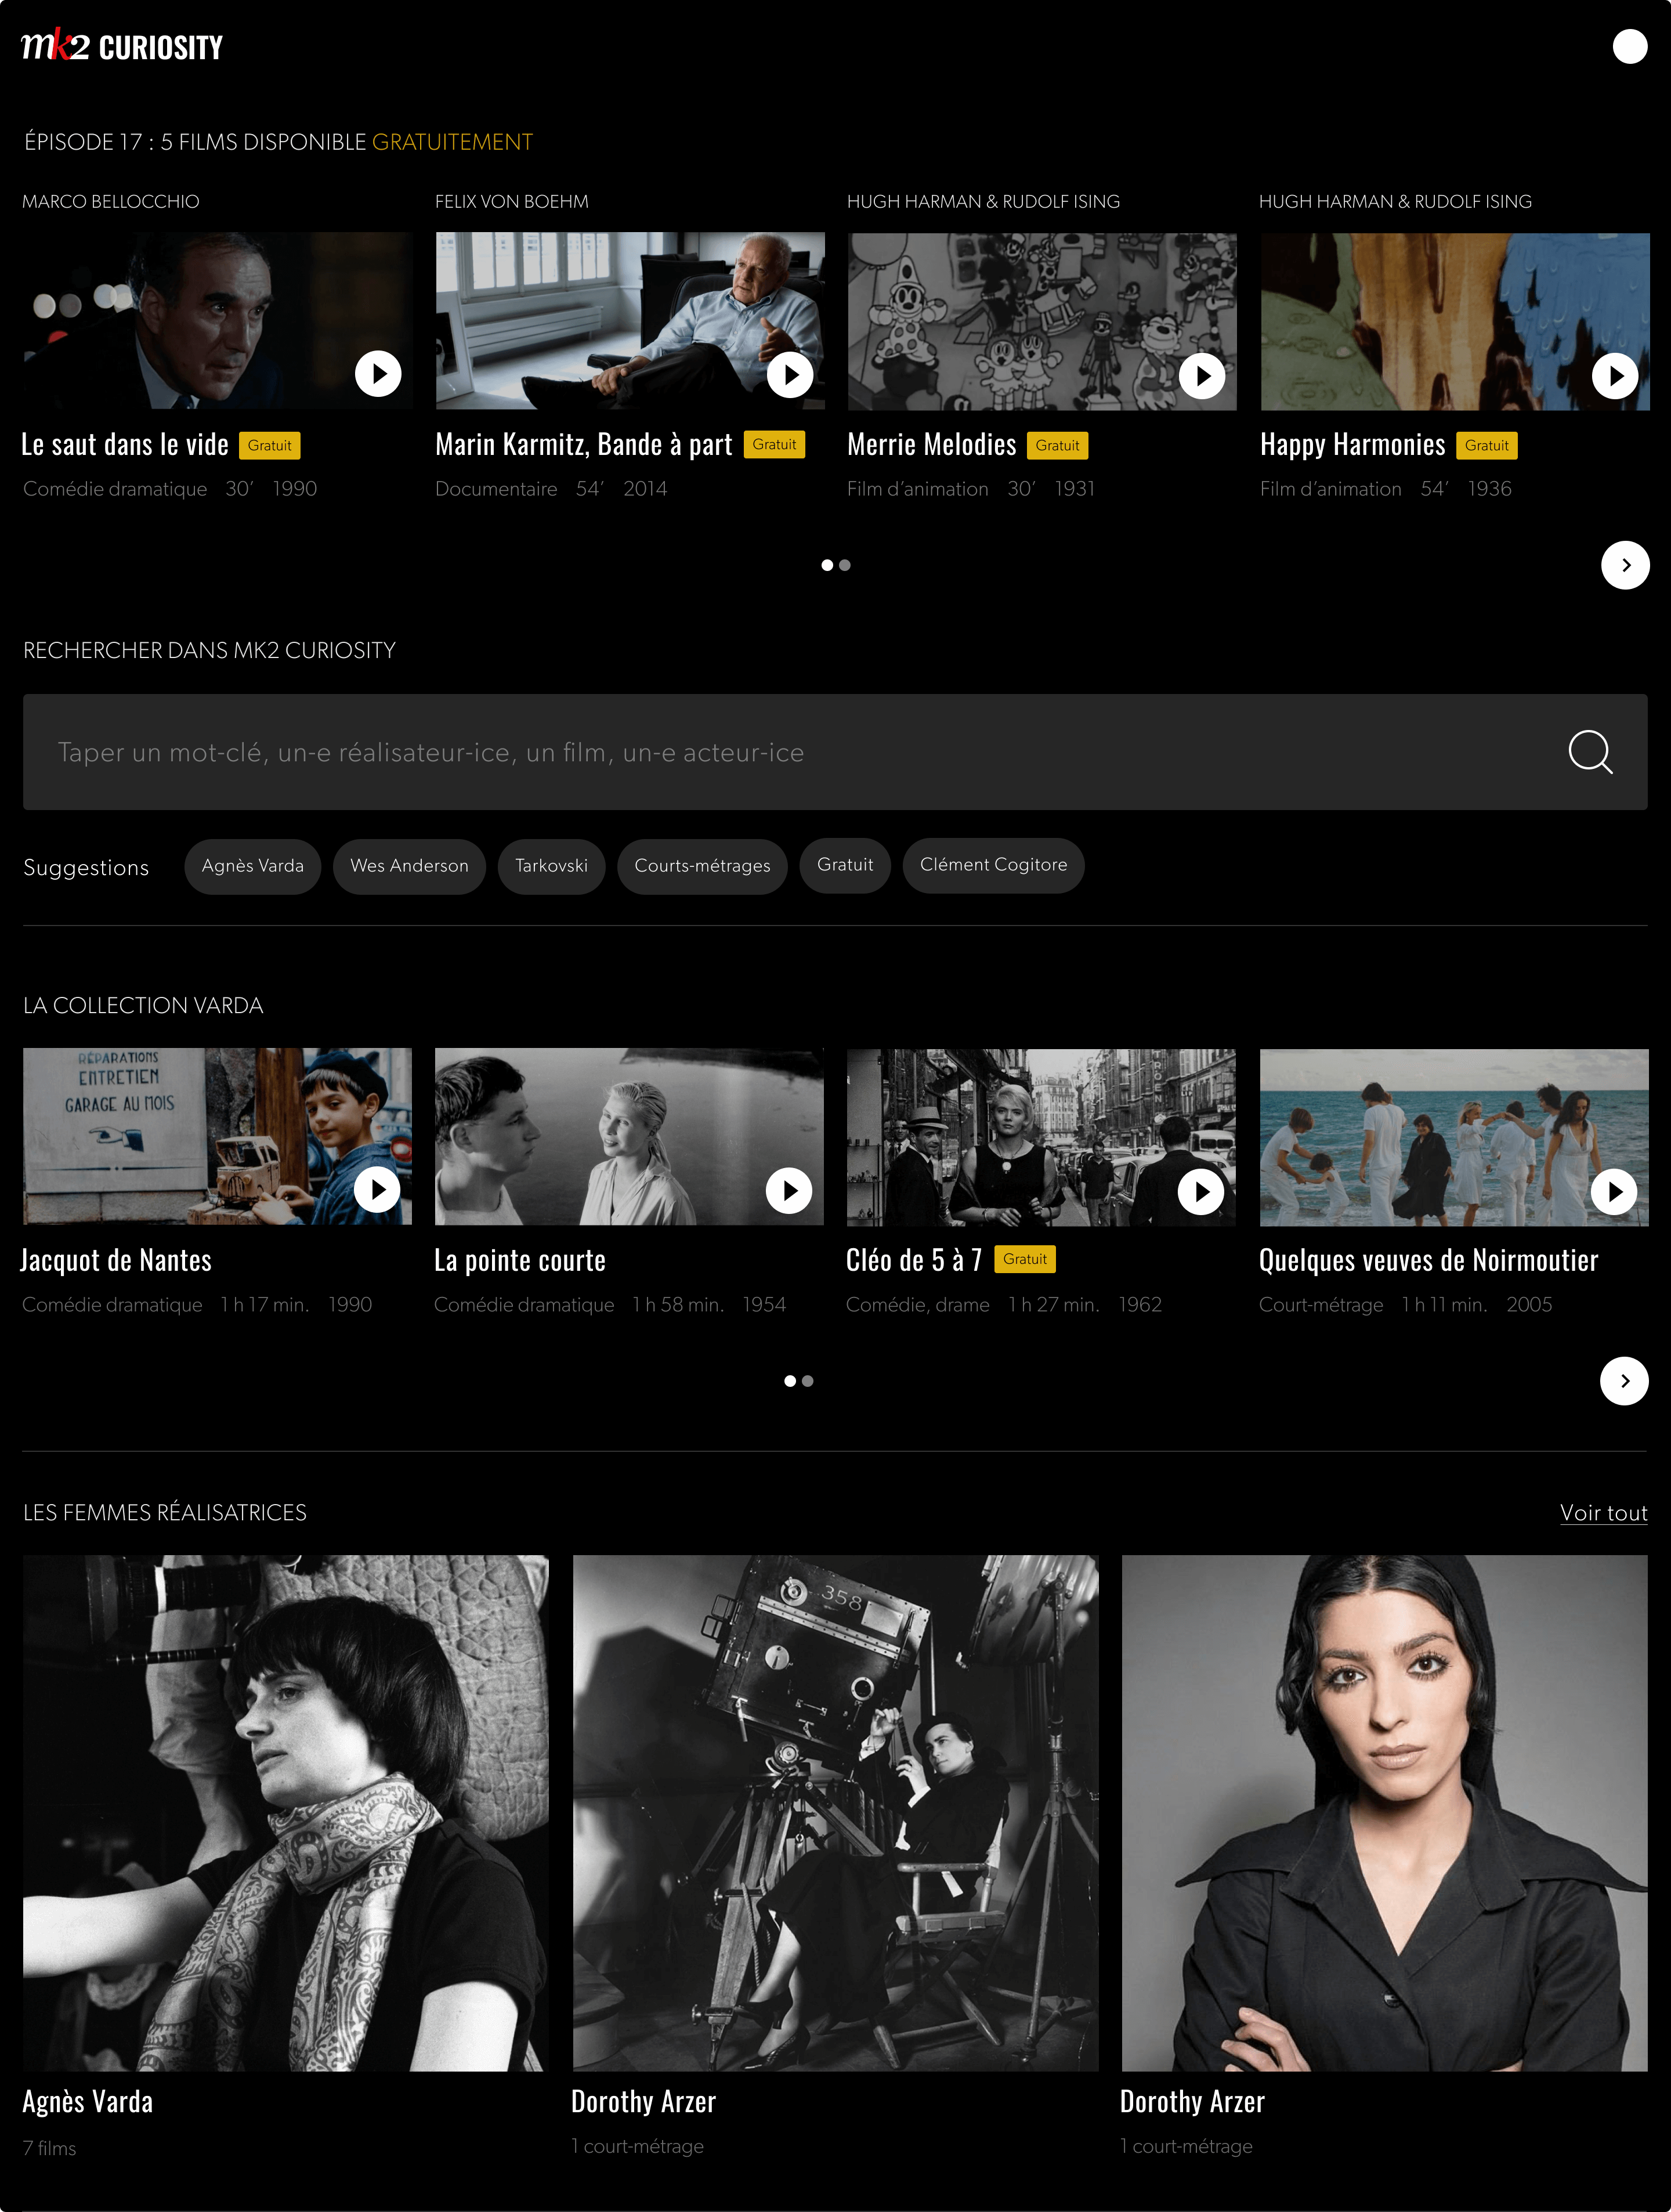The width and height of the screenshot is (1671, 2212).
Task: Go to second page of free films carousel
Action: pos(845,565)
